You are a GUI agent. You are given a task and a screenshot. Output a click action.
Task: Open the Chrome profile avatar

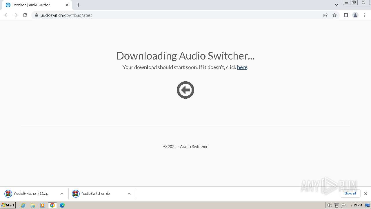(355, 15)
